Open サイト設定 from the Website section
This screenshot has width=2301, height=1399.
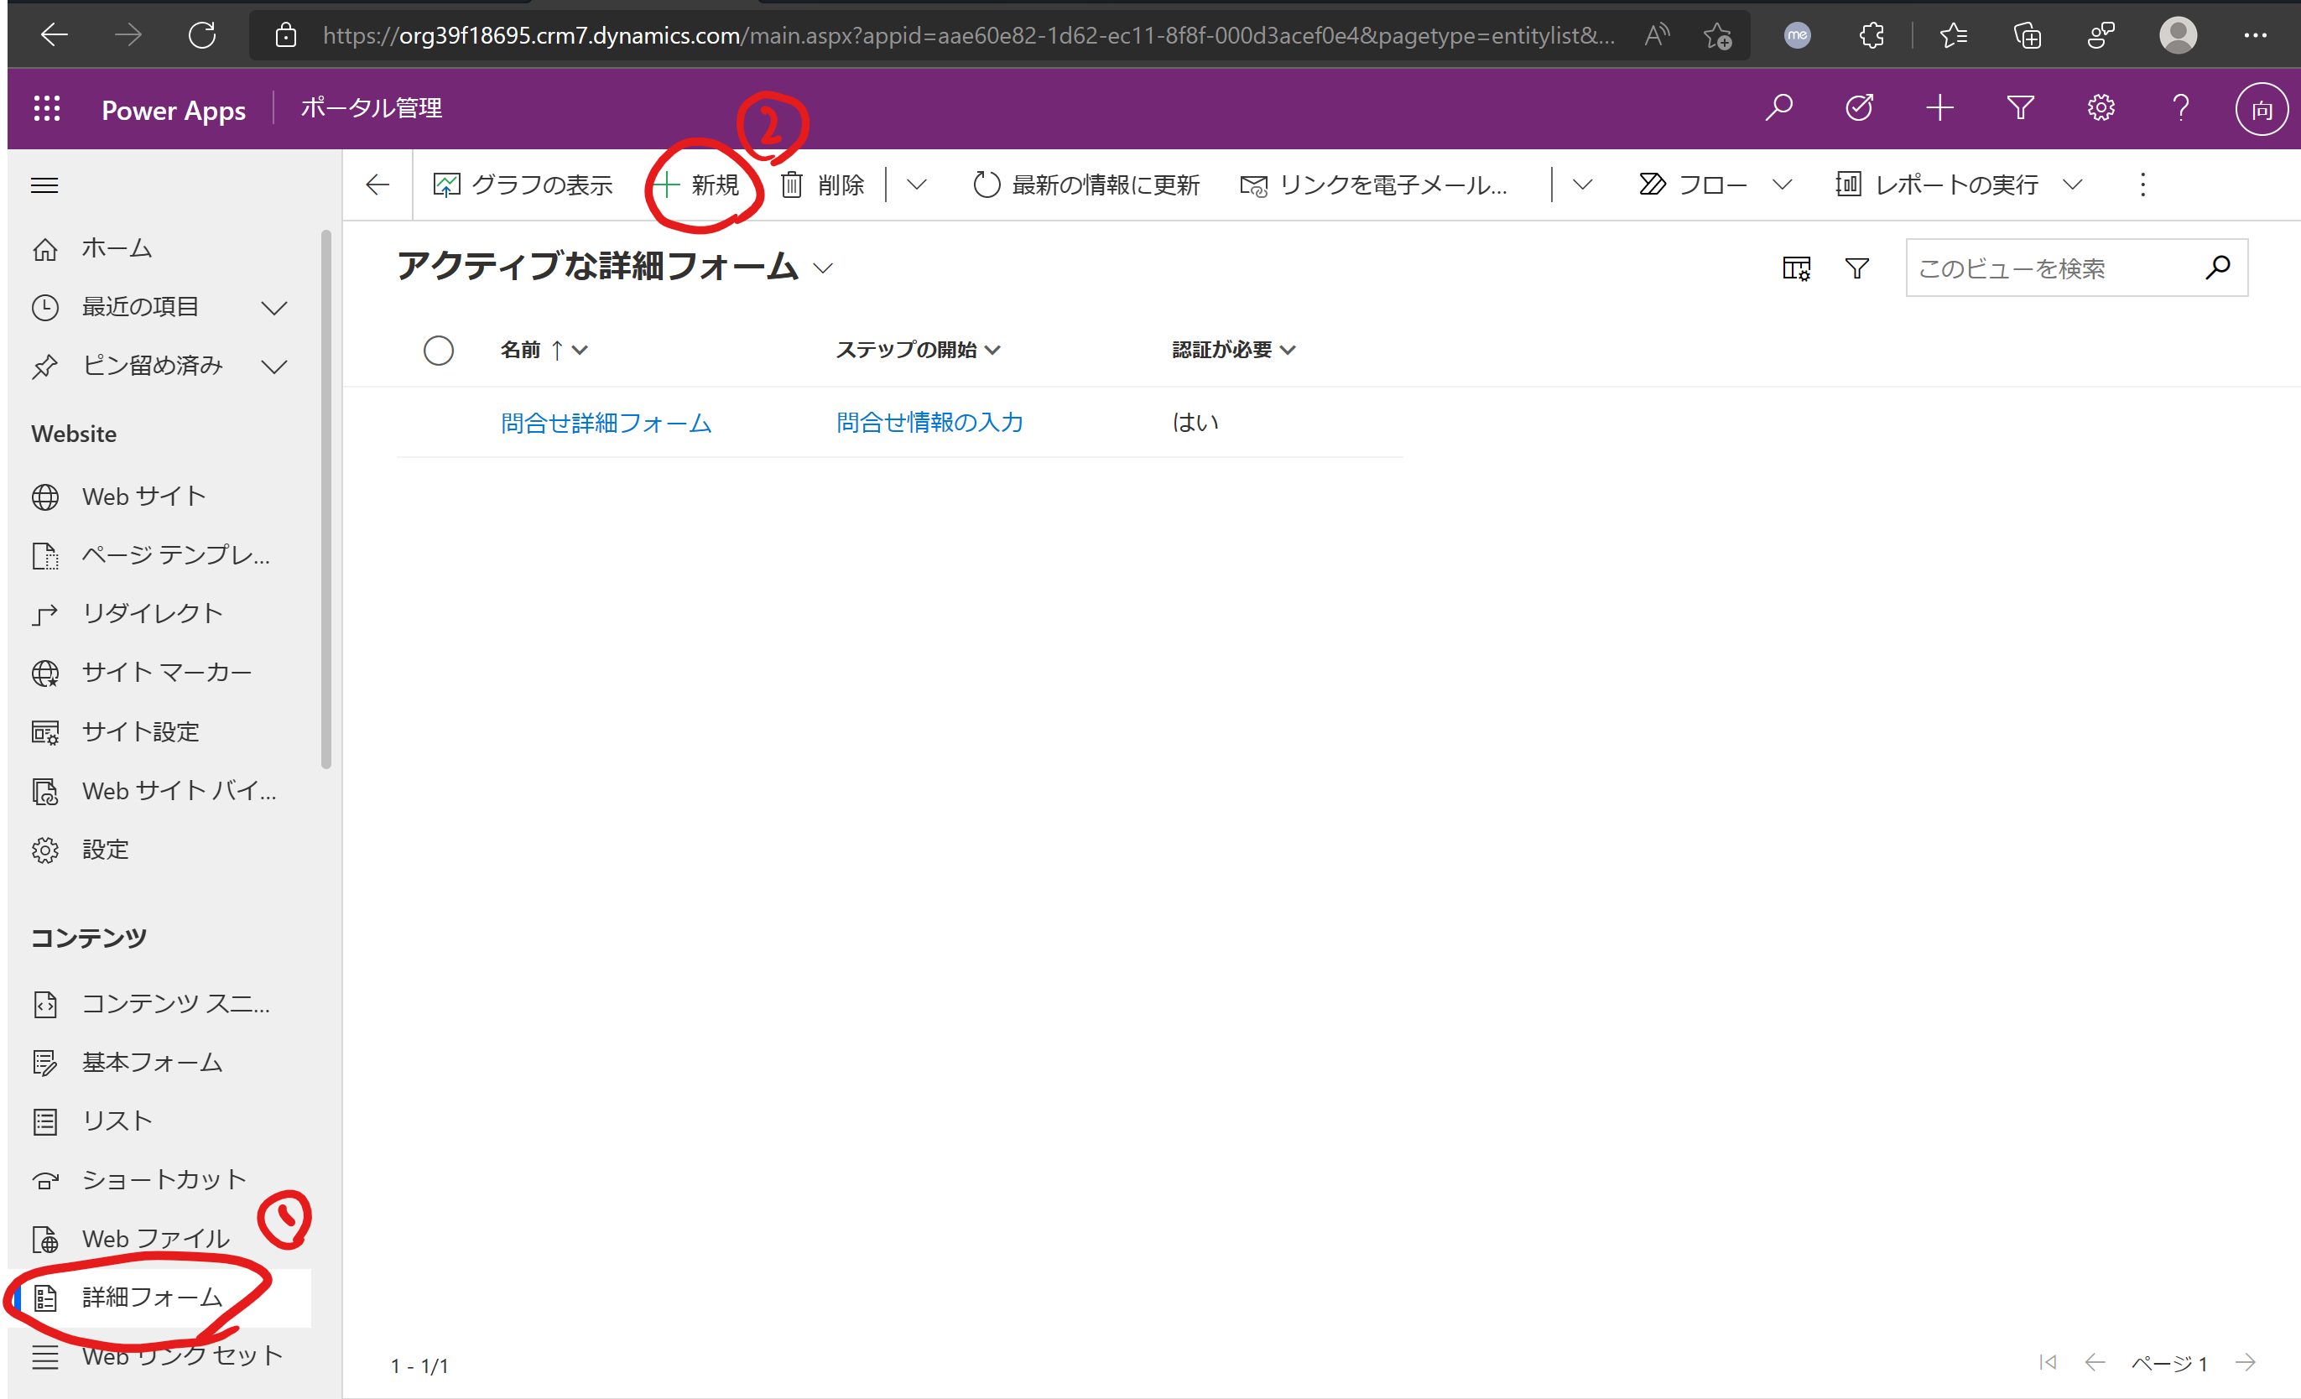[x=139, y=731]
